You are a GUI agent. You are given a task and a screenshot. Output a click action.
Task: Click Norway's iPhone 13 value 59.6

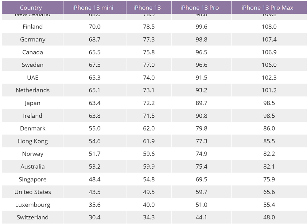(x=149, y=154)
